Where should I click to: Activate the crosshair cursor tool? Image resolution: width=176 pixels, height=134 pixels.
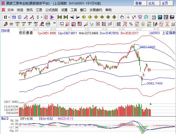[128, 17]
